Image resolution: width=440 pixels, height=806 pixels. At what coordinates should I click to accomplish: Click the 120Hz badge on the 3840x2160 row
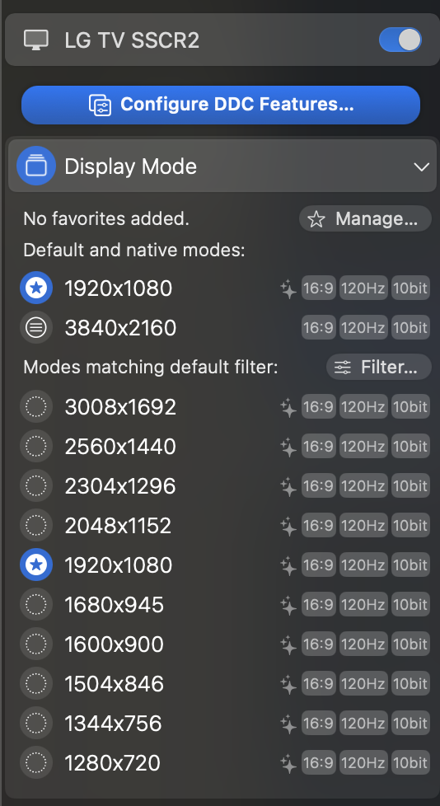363,327
